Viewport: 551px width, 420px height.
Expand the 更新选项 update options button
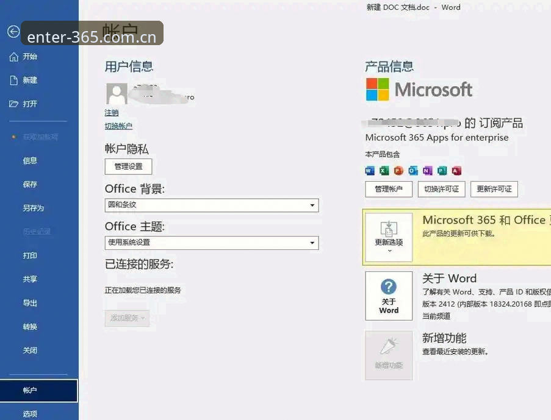(x=389, y=237)
